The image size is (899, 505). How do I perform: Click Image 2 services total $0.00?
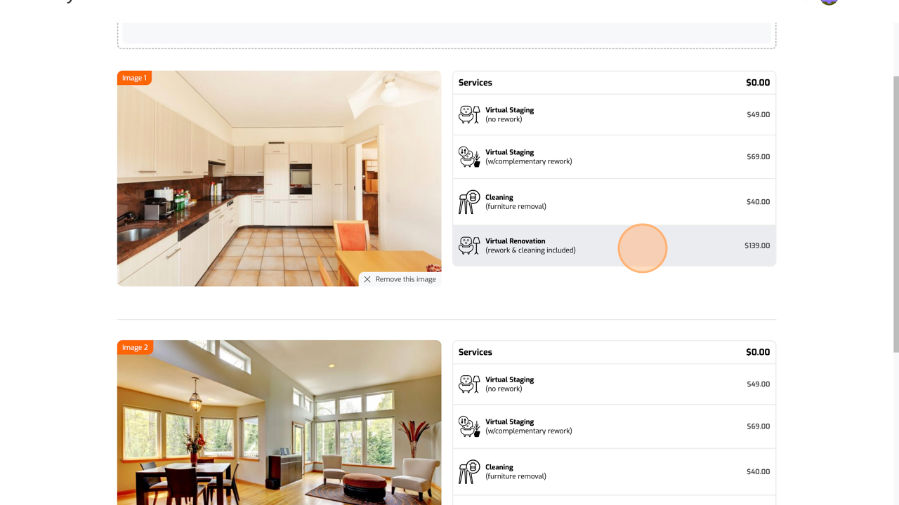(758, 352)
